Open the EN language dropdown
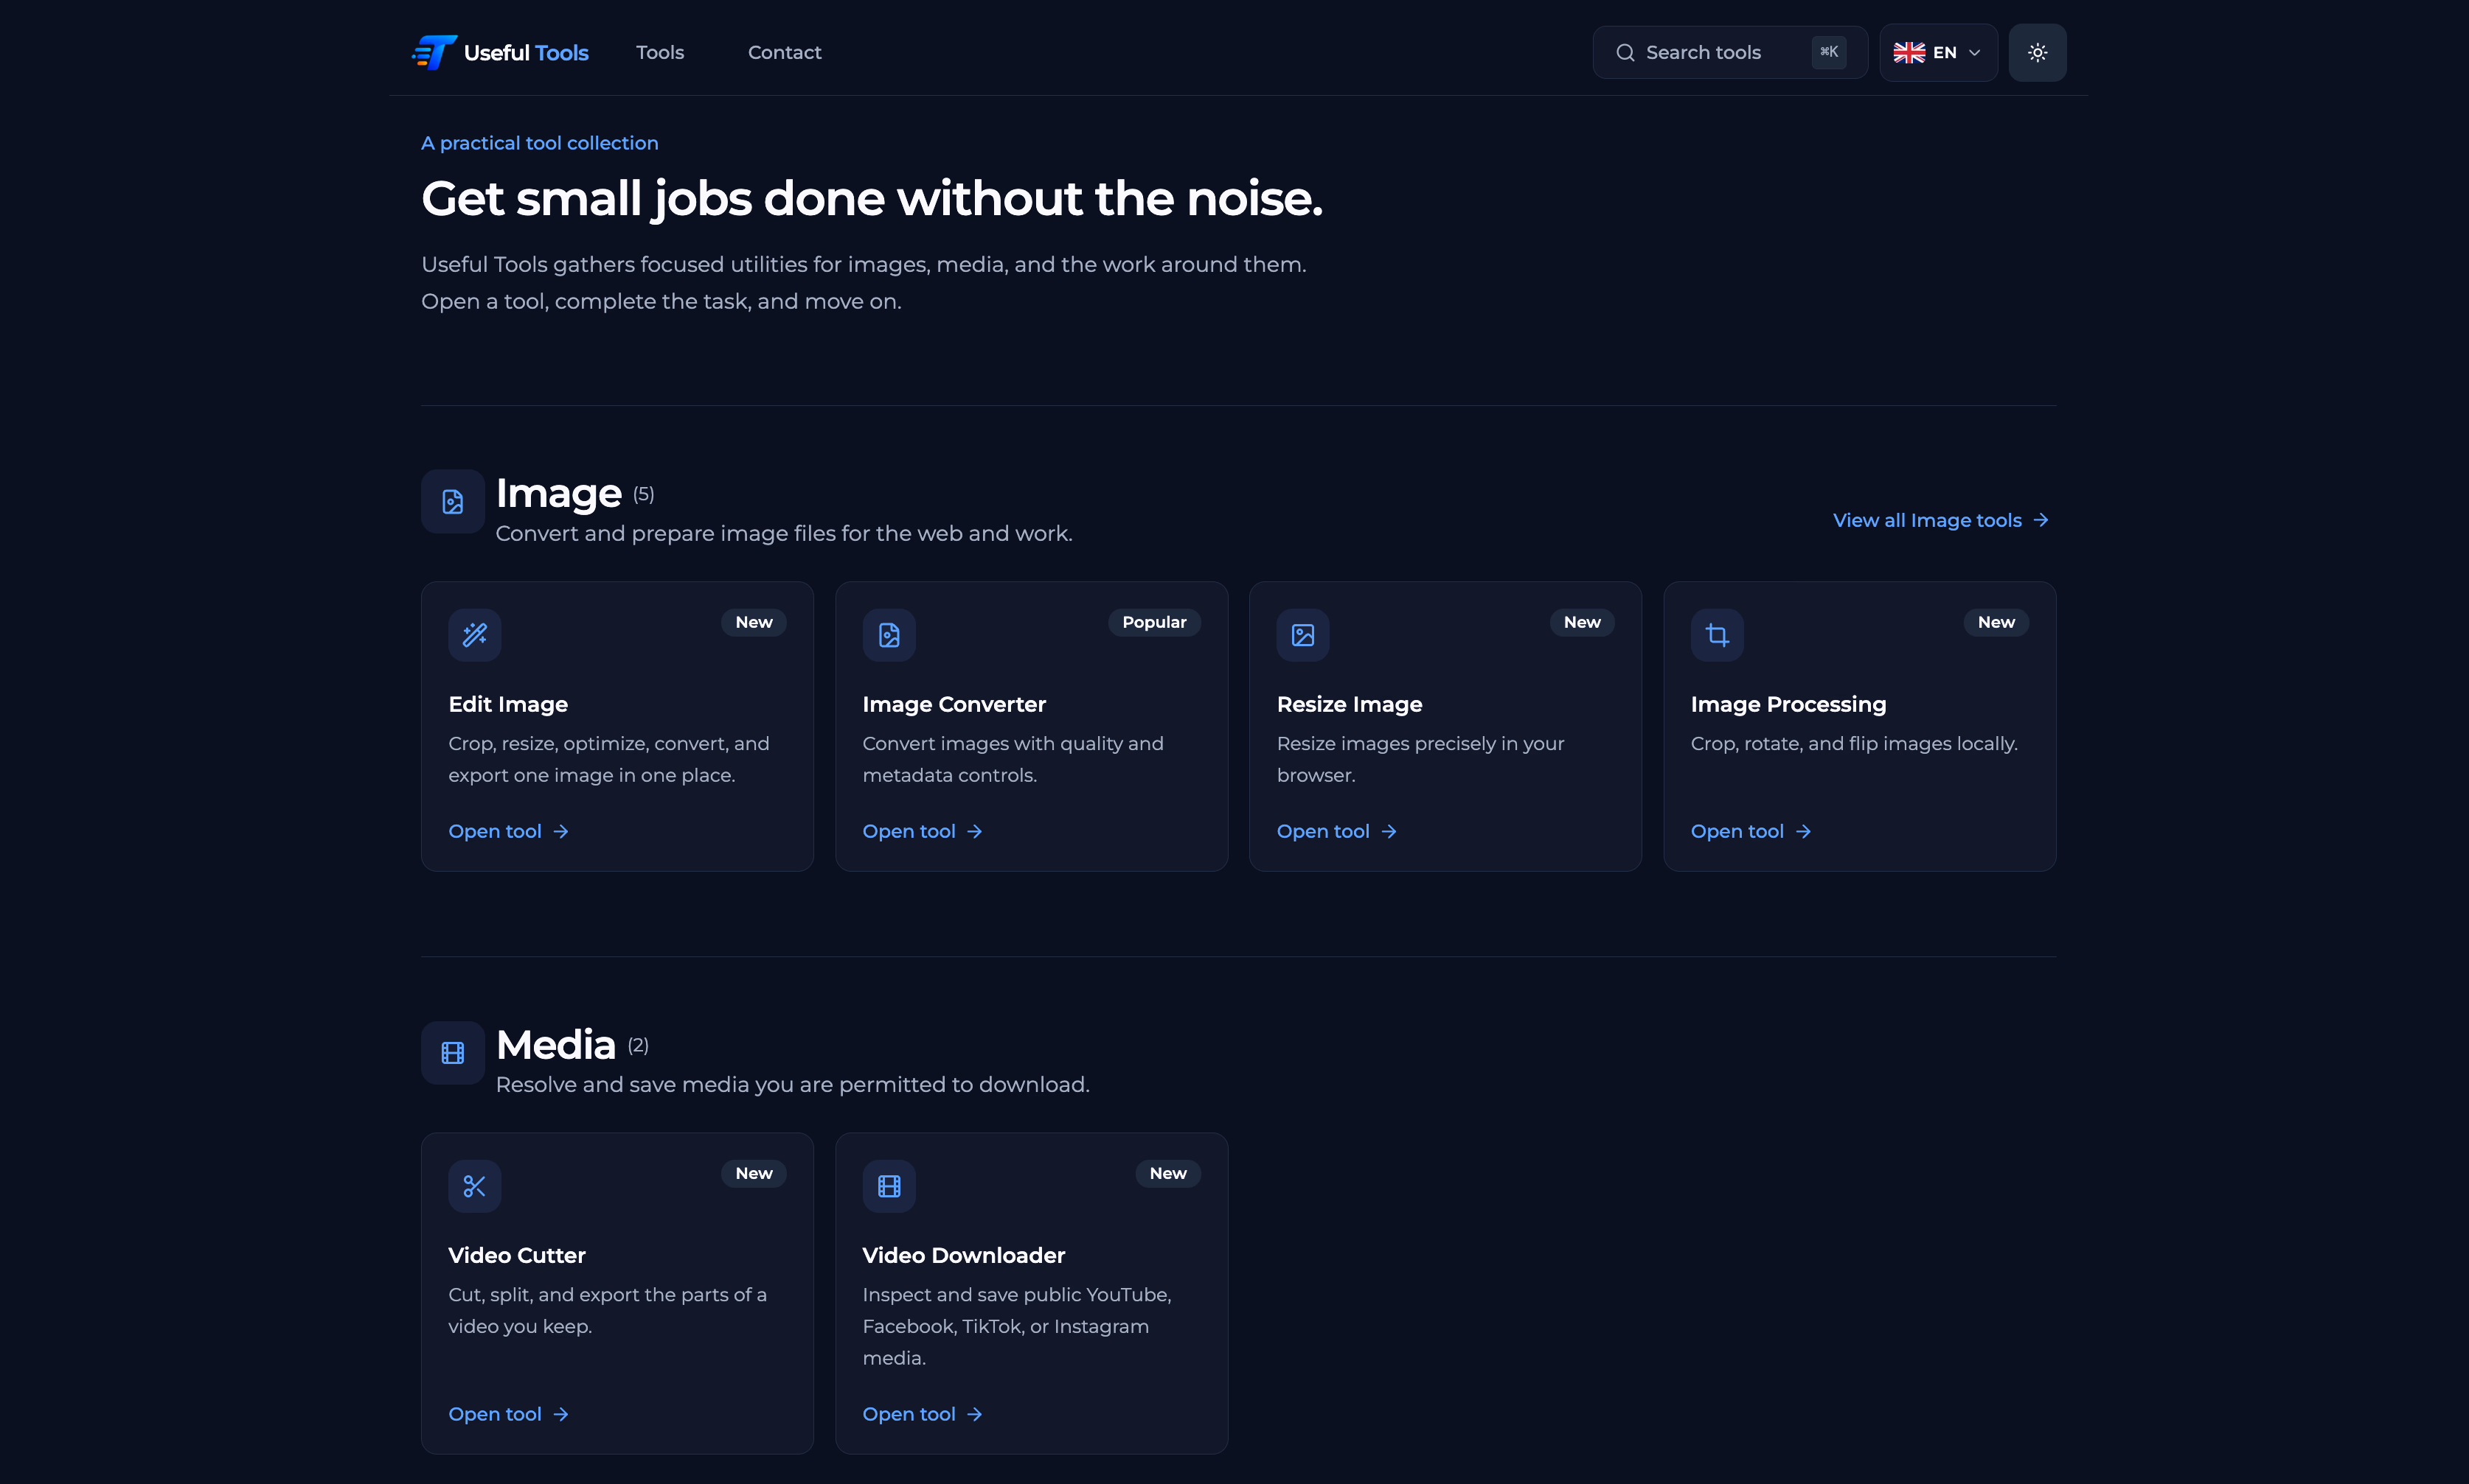Viewport: 2469px width, 1484px height. click(1937, 52)
